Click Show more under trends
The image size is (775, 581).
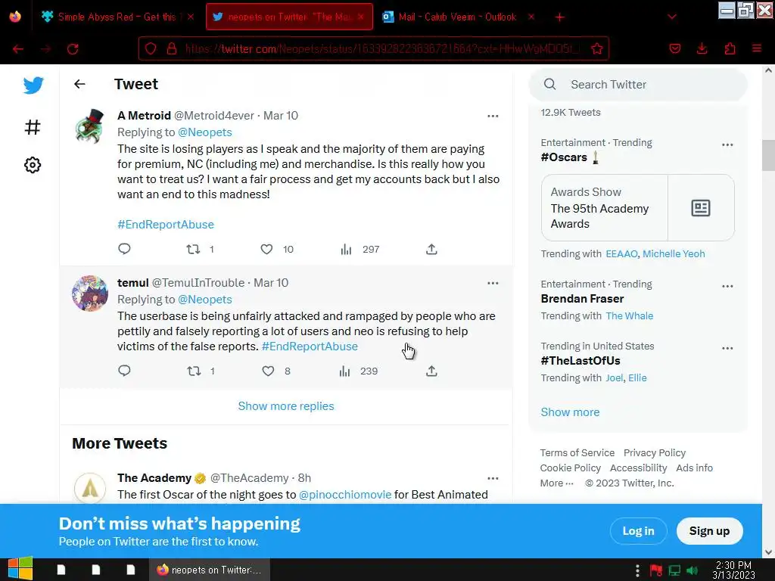(x=570, y=412)
